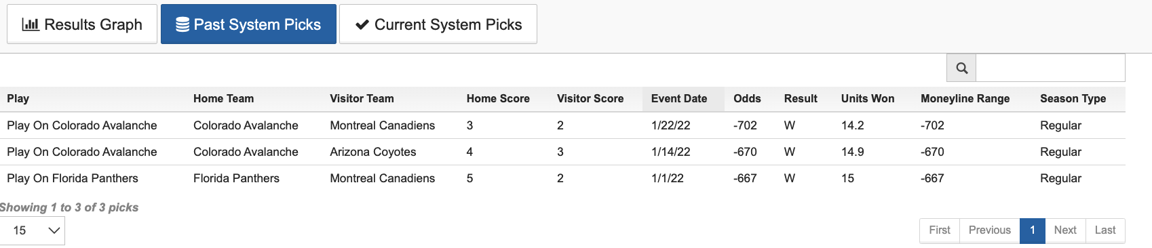Click the Next page button
Viewport: 1152px width, 248px height.
pos(1065,230)
